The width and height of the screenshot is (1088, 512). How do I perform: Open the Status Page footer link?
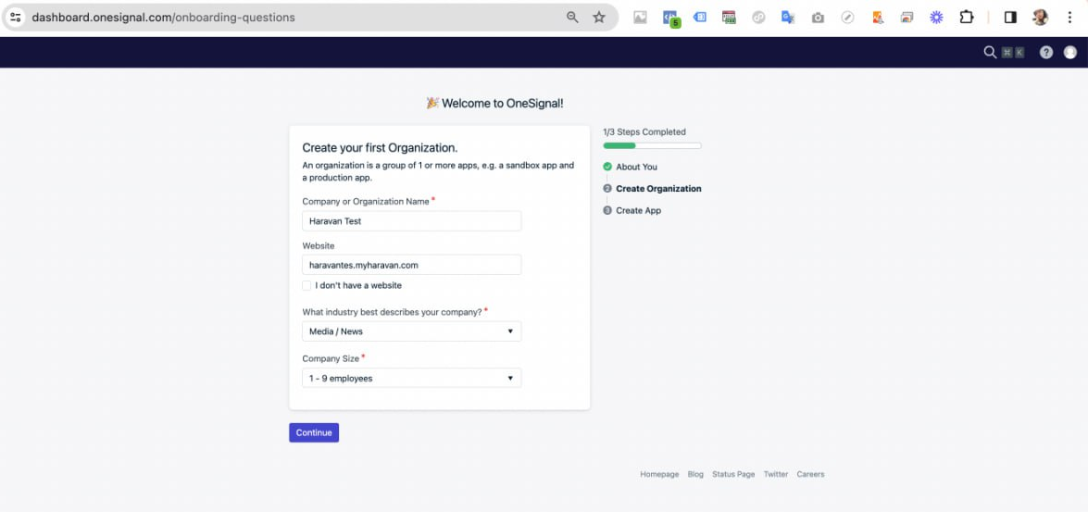tap(733, 474)
